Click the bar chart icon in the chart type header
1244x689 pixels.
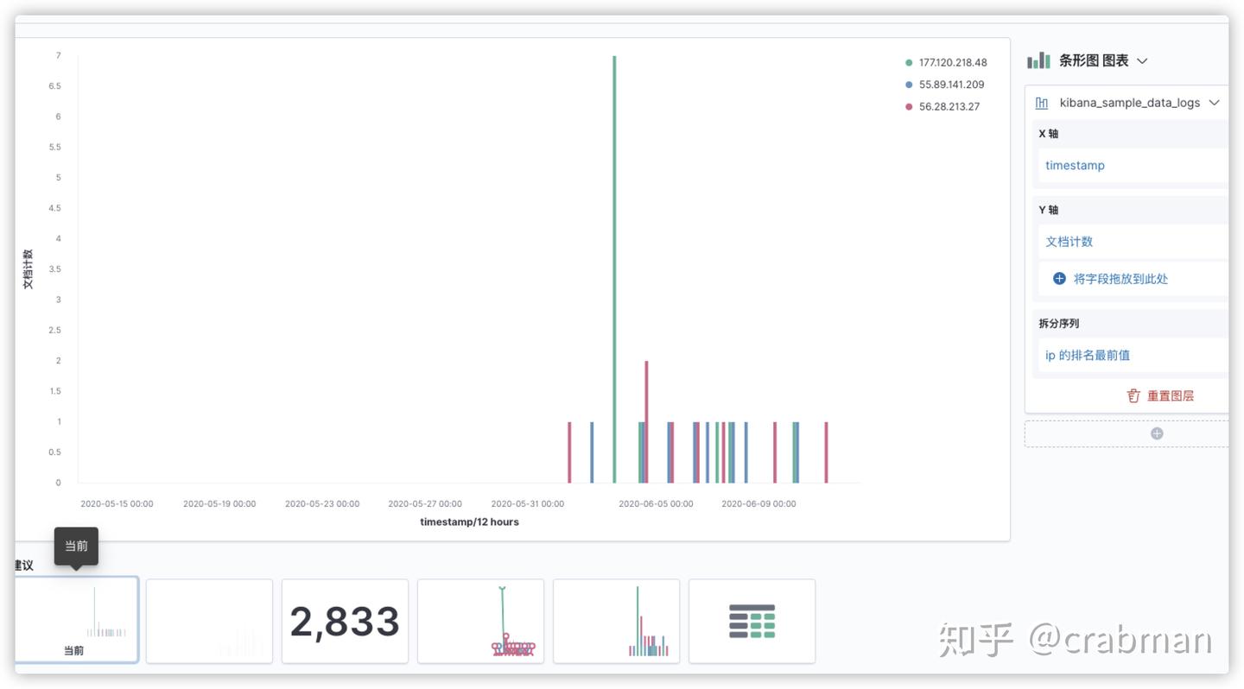point(1038,60)
